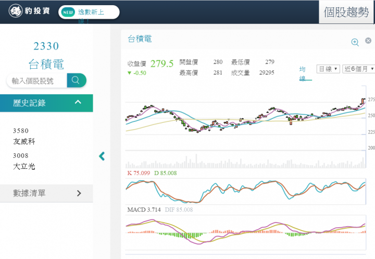Viewport: 375px width, 259px height.
Task: Click the DIF 85.008 label
Action: (179, 209)
